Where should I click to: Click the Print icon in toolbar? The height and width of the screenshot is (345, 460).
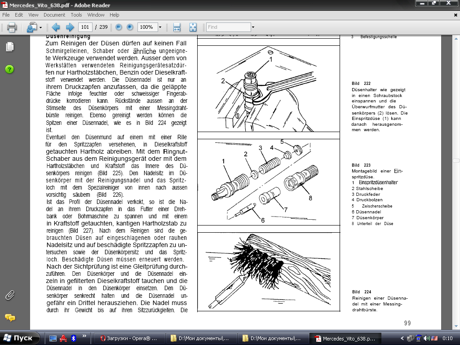12,27
